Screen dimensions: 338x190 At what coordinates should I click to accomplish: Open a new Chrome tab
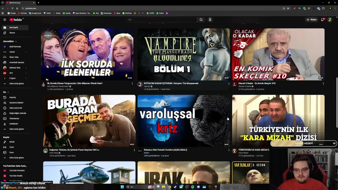(x=39, y=3)
